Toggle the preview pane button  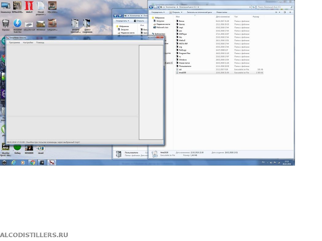(285, 12)
